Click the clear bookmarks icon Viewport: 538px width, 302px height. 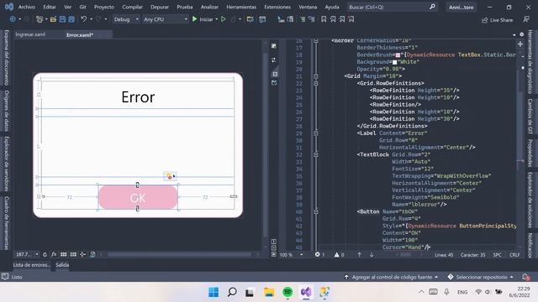click(351, 19)
